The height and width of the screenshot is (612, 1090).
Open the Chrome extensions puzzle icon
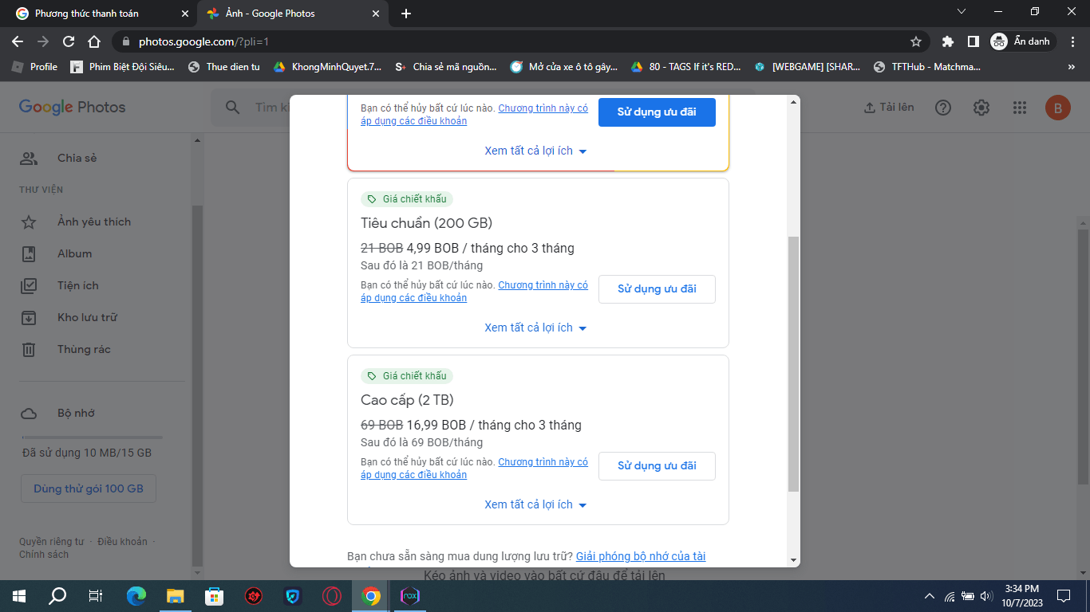point(948,41)
